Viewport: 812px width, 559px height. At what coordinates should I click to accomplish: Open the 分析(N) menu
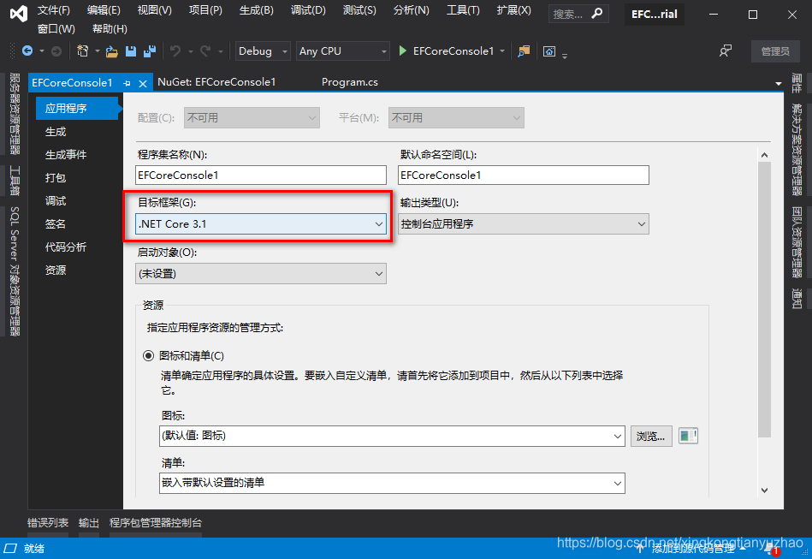412,9
